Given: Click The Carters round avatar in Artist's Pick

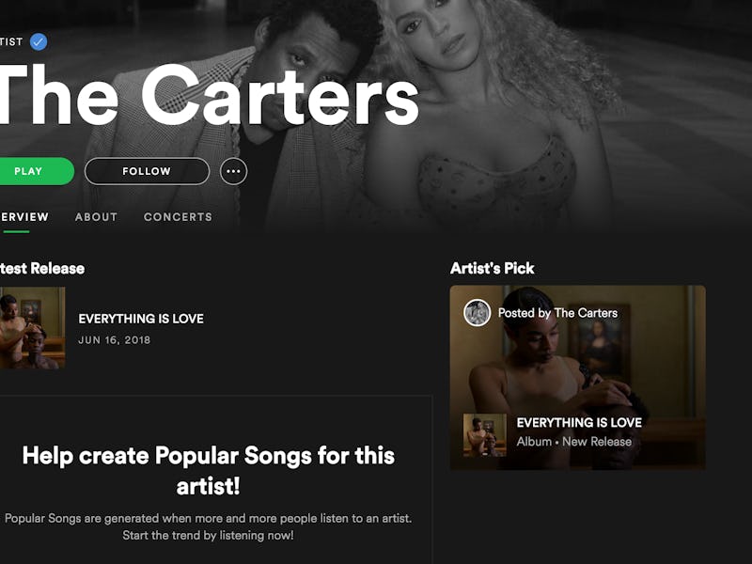Looking at the screenshot, I should pyautogui.click(x=477, y=313).
